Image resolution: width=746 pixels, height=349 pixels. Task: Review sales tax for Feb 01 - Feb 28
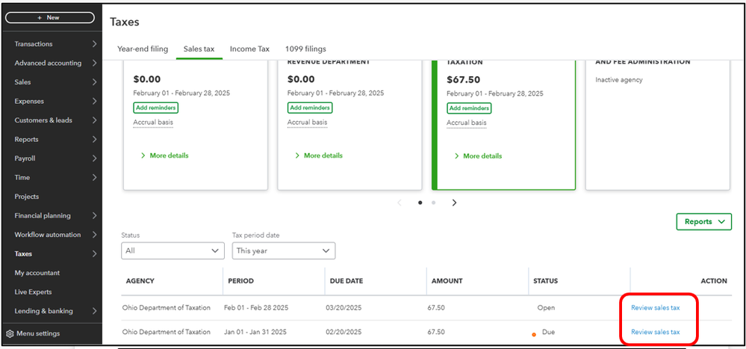655,307
